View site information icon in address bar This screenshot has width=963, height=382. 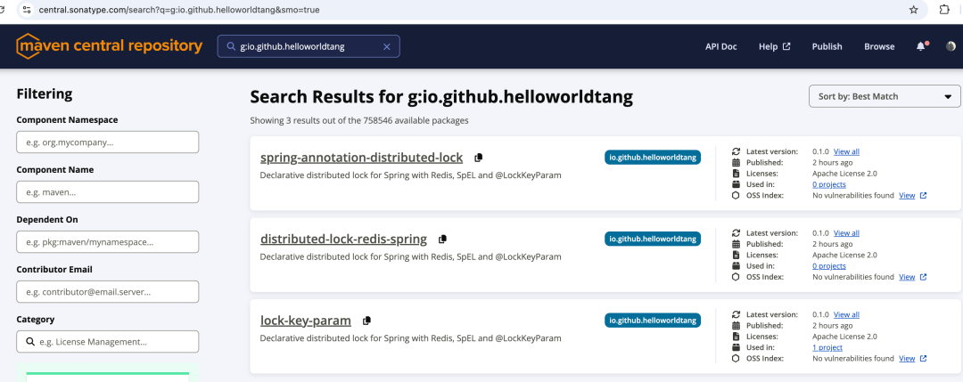(x=26, y=10)
